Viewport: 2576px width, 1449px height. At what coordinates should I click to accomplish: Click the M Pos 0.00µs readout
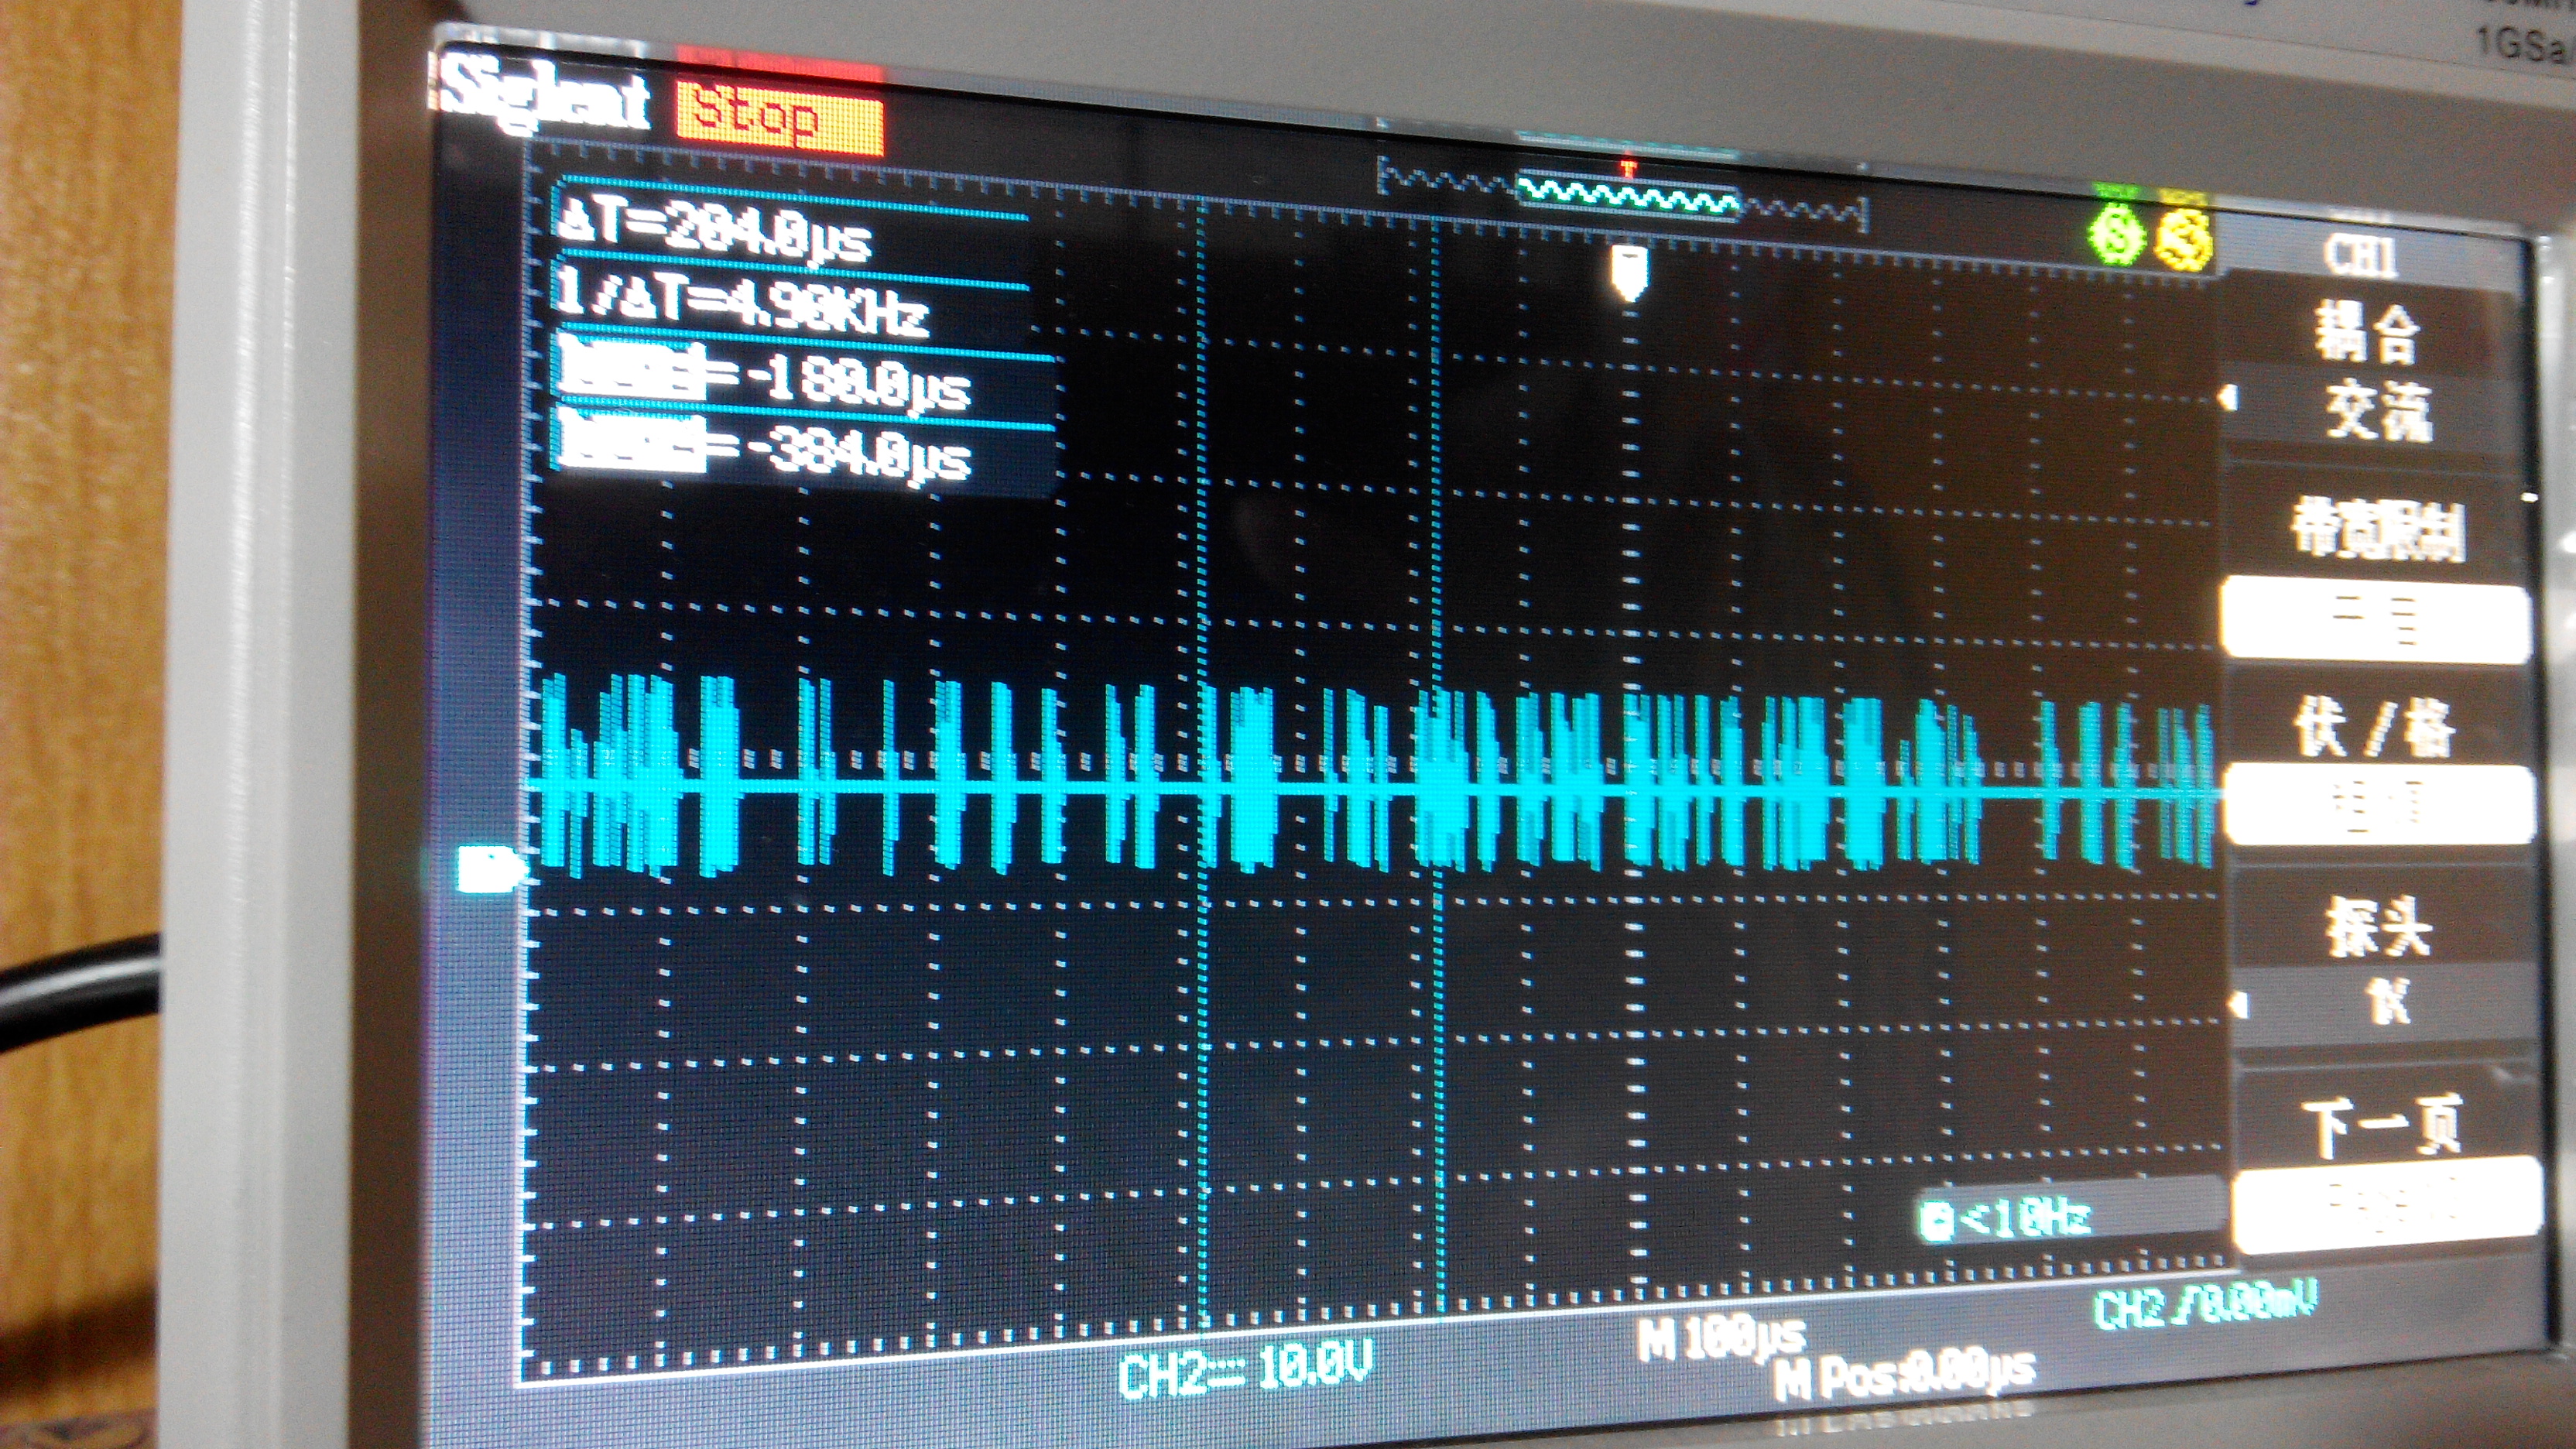click(x=1905, y=1376)
